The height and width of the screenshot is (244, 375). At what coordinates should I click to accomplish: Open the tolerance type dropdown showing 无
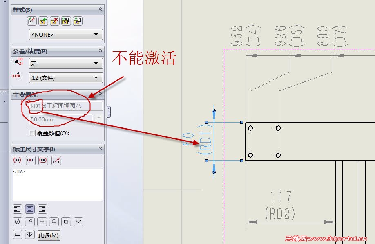66,64
